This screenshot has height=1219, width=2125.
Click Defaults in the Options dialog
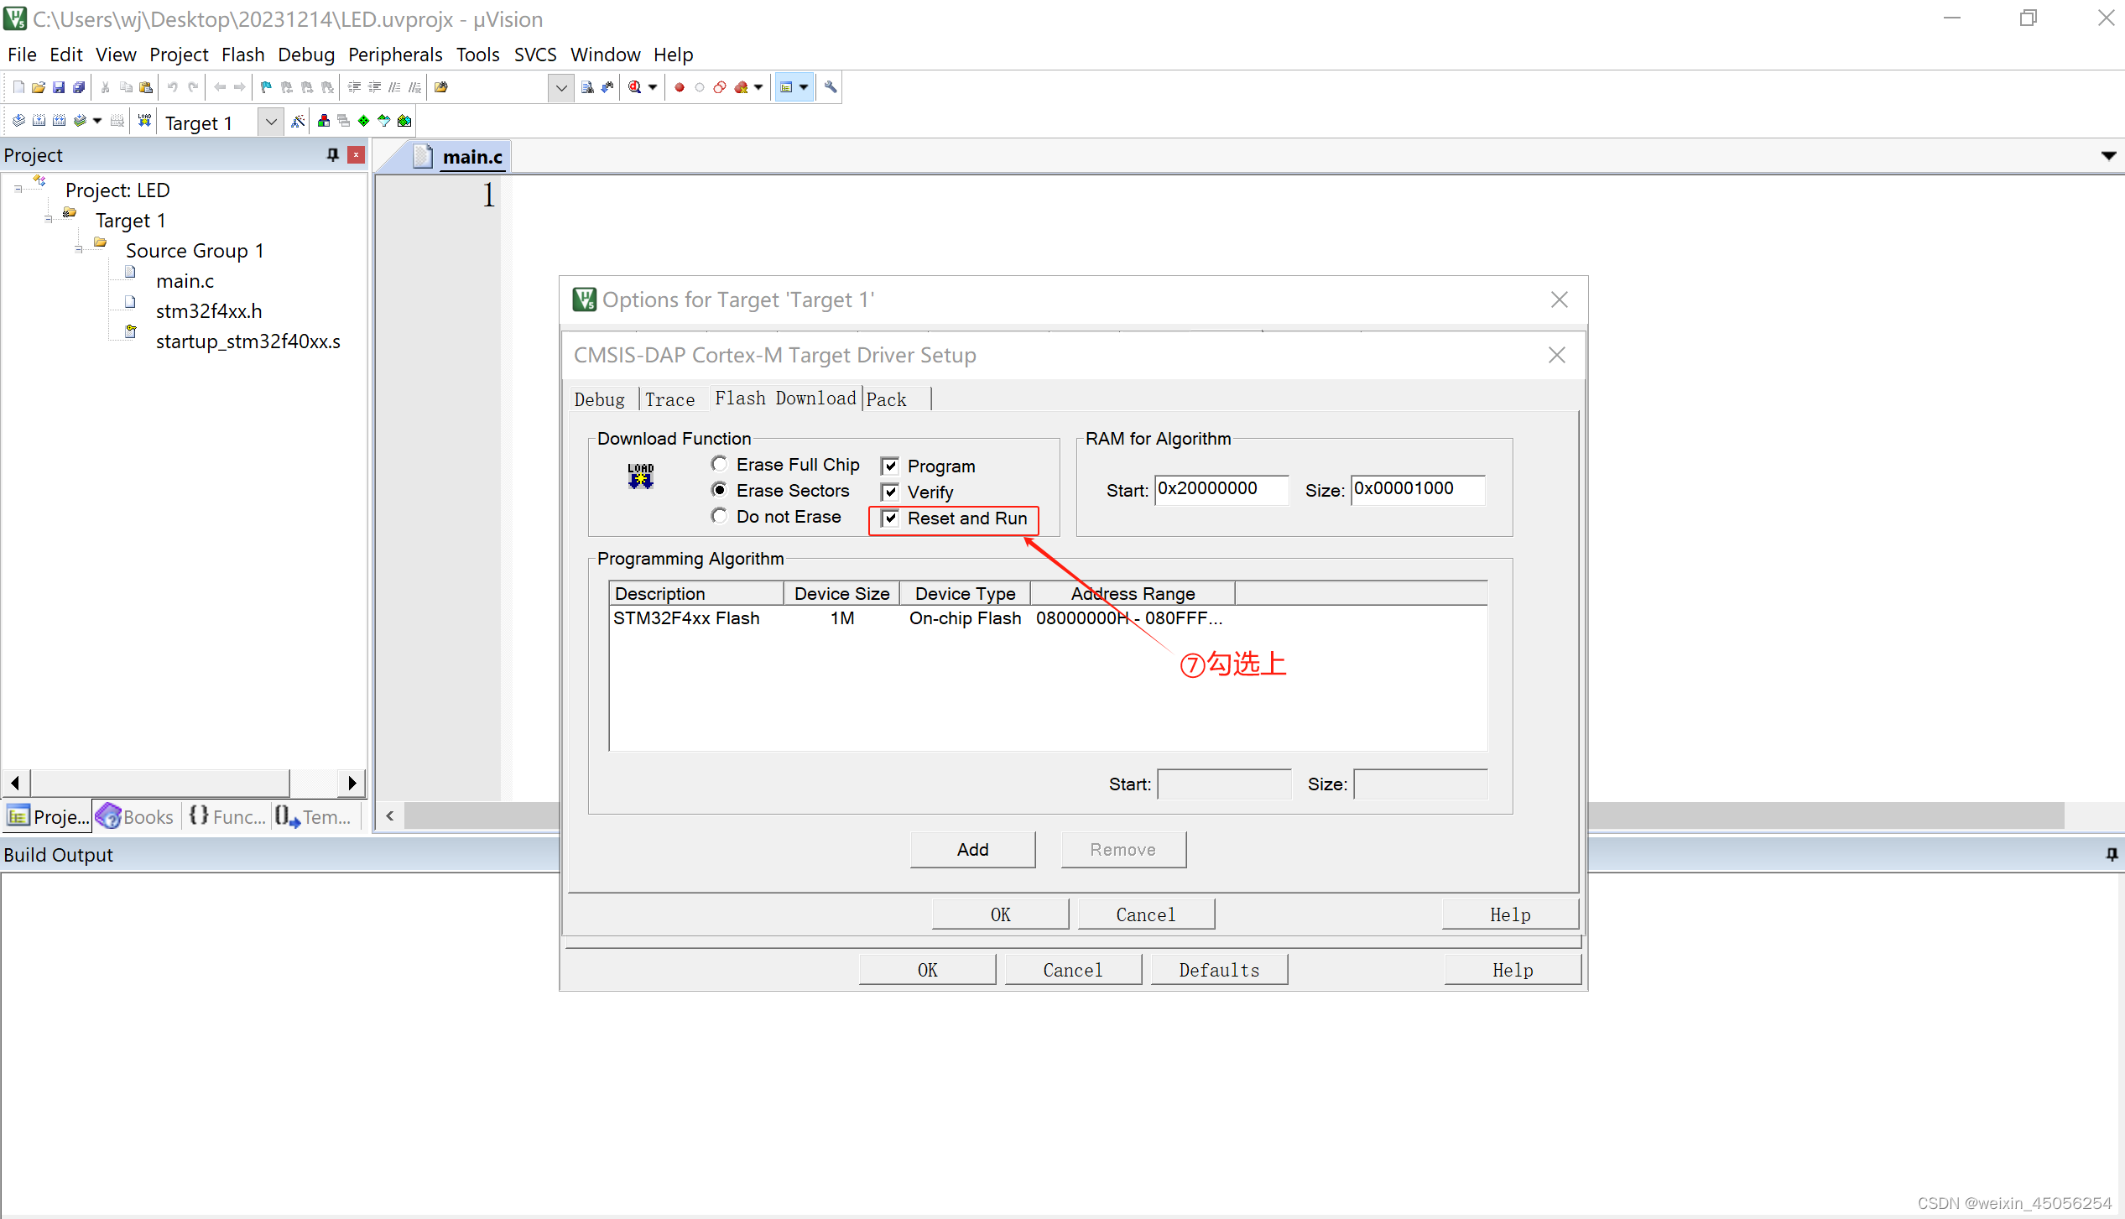tap(1219, 970)
